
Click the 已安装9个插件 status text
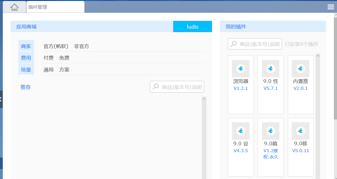(x=301, y=44)
